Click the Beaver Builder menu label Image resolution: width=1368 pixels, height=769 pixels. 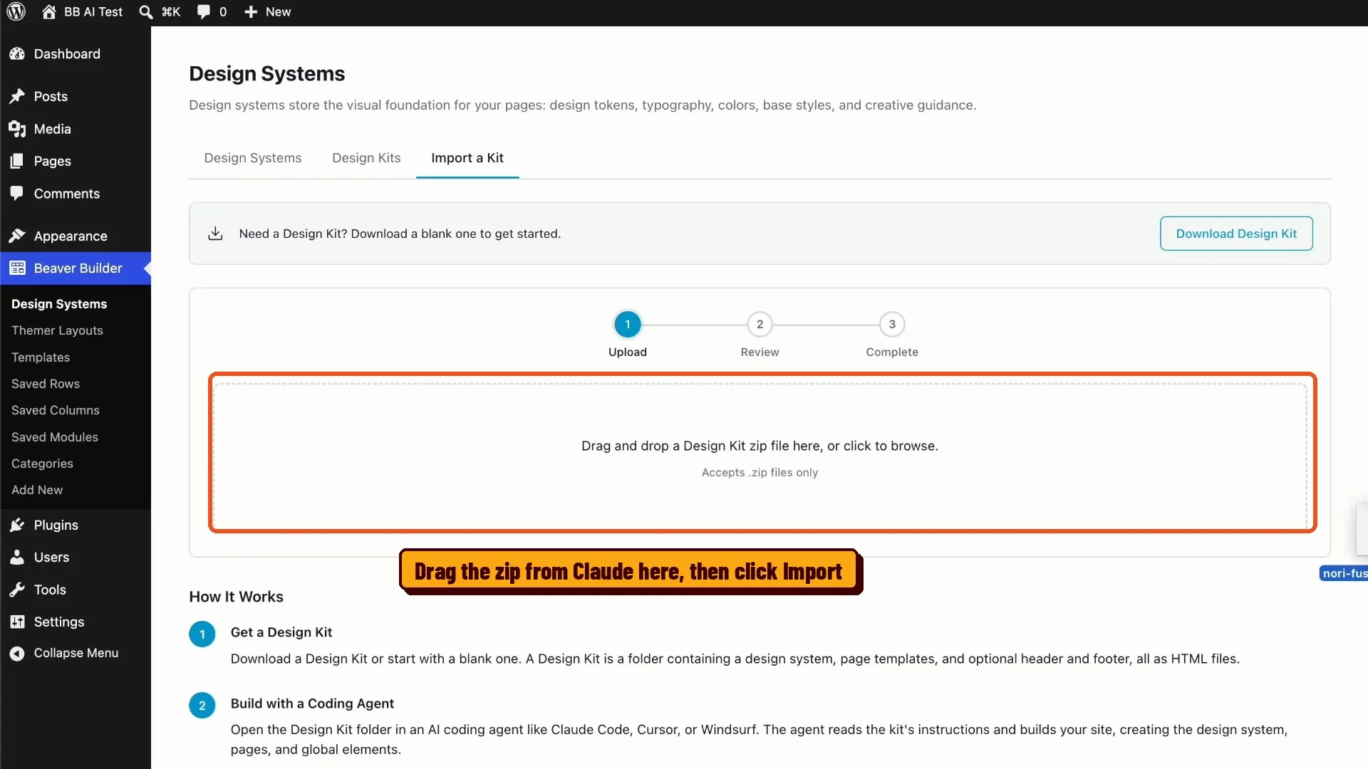click(78, 268)
